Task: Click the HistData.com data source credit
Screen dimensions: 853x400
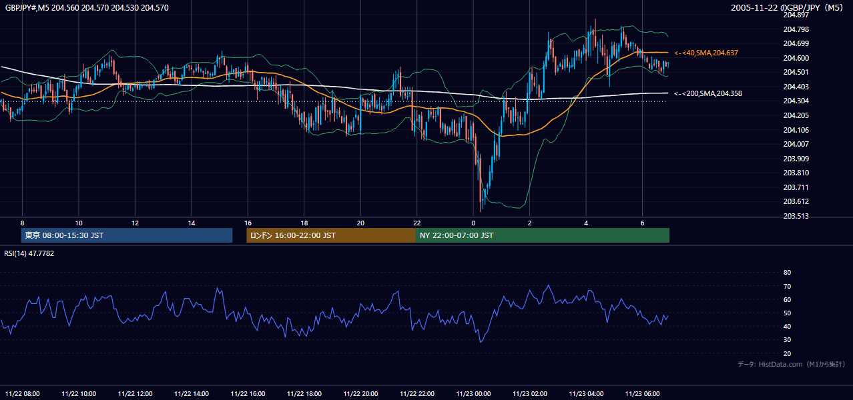Action: coord(792,364)
